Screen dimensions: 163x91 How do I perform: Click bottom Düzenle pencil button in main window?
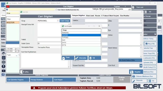tap(139, 81)
